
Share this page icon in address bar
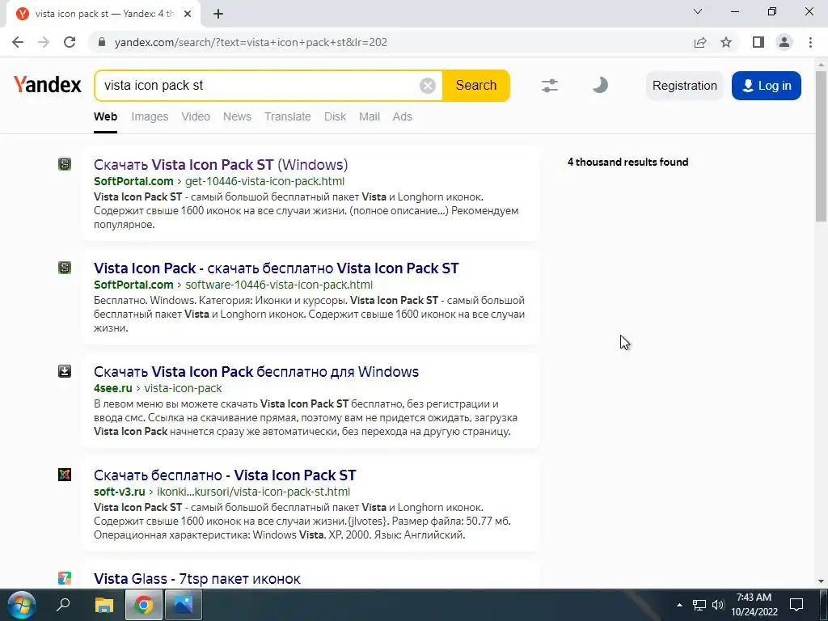[700, 42]
